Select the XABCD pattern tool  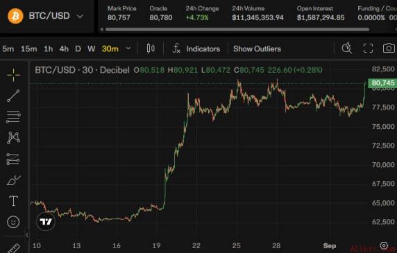13,138
